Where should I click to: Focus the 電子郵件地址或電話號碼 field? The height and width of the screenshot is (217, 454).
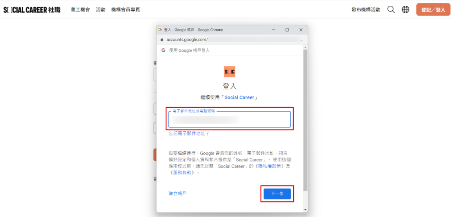[x=230, y=119]
